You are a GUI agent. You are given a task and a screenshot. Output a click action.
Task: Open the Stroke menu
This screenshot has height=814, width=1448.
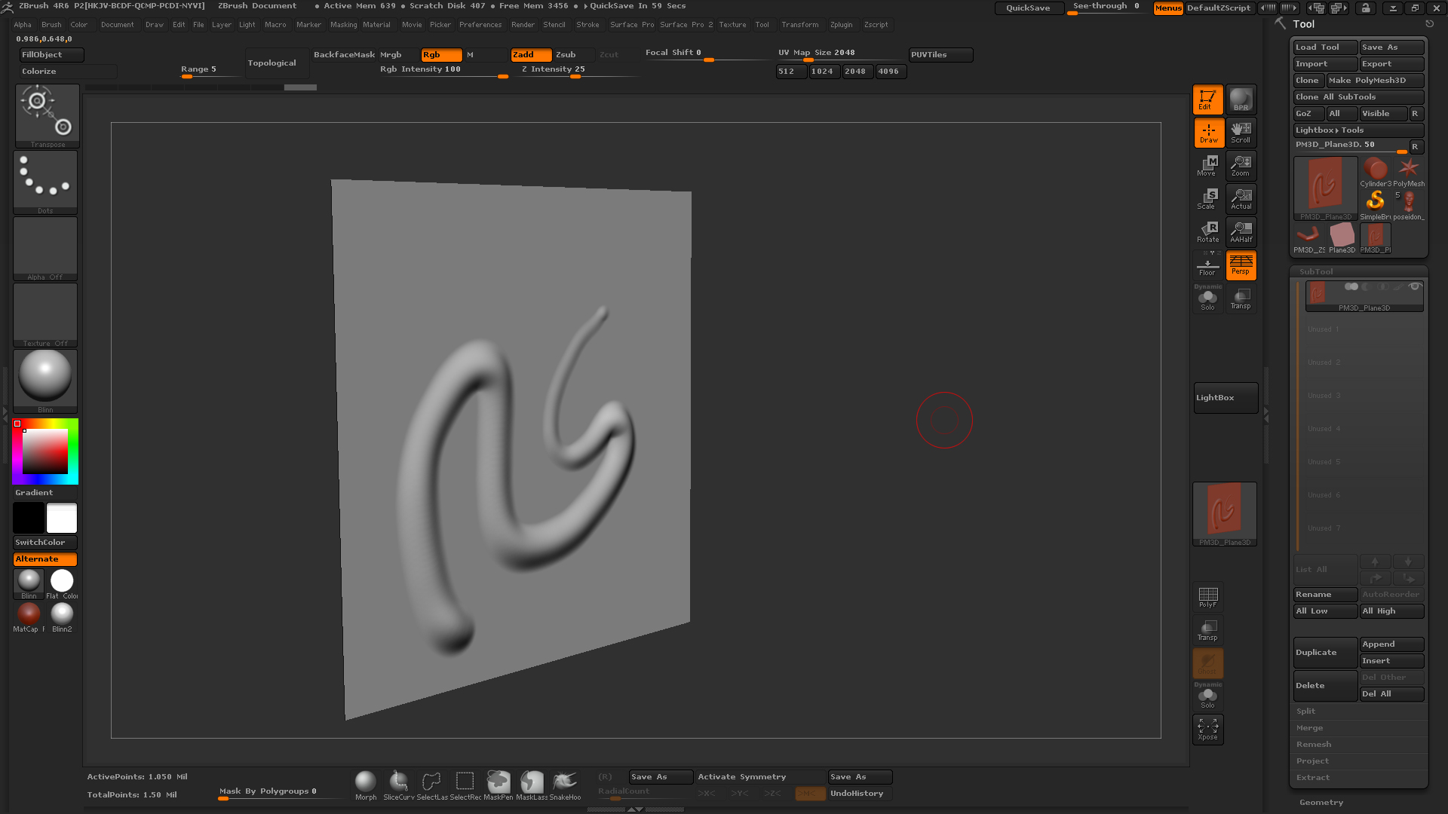coord(587,25)
